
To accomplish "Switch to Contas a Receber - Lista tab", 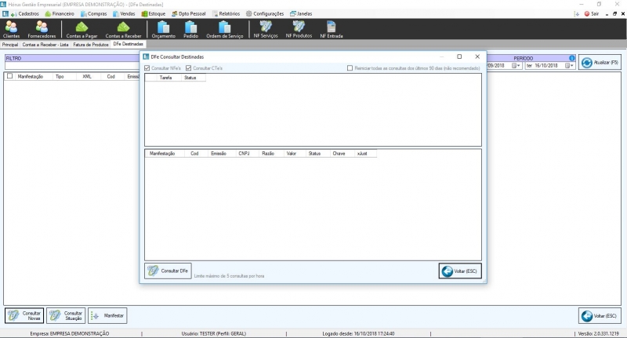I will coord(45,45).
